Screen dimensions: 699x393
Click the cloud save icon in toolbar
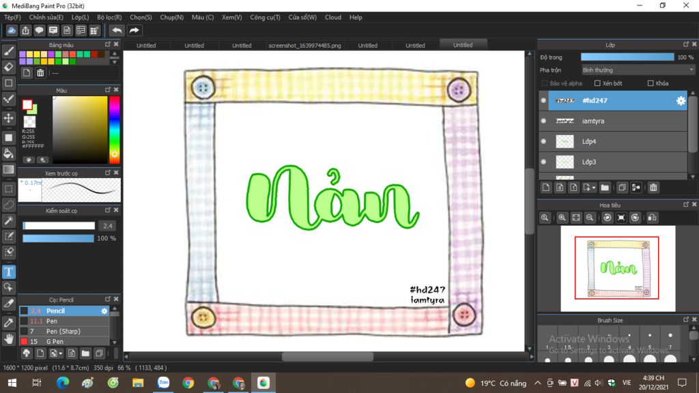(x=12, y=30)
